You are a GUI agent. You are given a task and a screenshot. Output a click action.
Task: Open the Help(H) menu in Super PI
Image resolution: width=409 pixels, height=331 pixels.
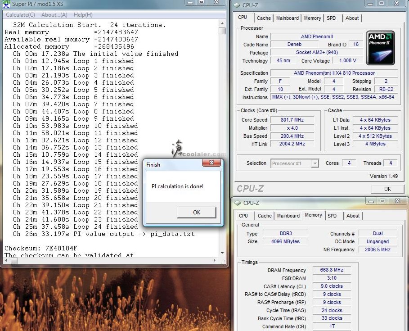(x=83, y=15)
